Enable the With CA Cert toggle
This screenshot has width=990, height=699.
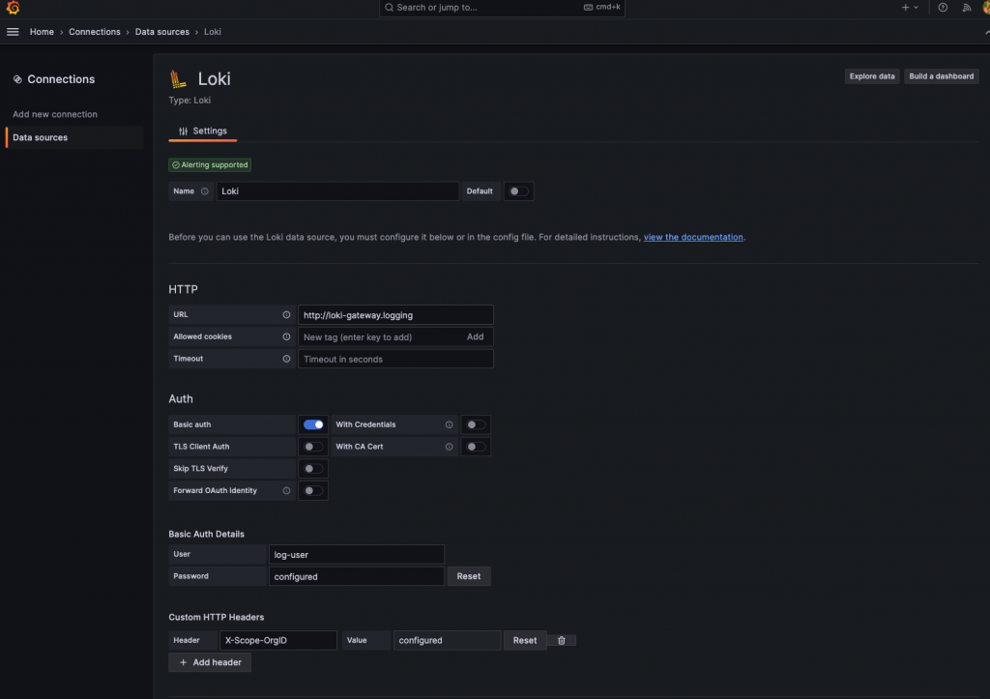click(x=476, y=447)
